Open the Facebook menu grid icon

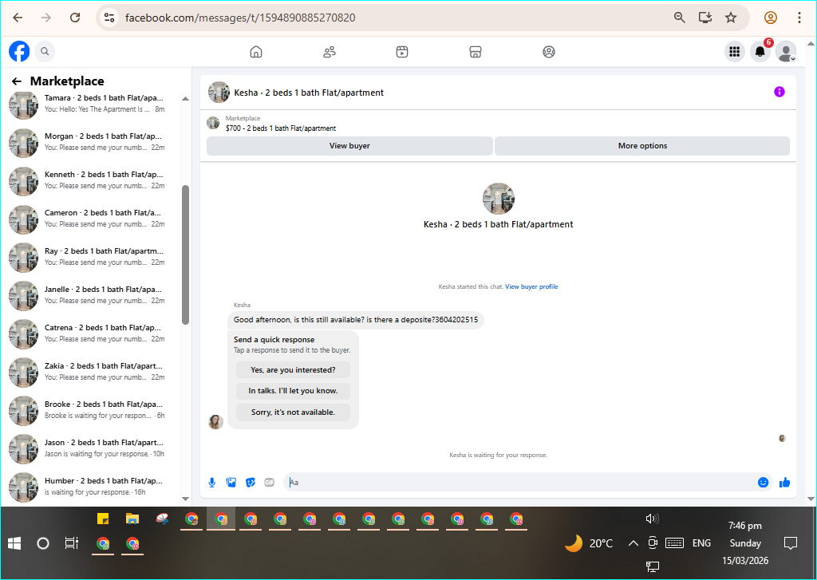coord(735,52)
